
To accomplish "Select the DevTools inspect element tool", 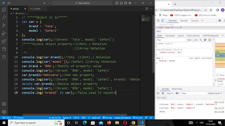I will point(158,20).
